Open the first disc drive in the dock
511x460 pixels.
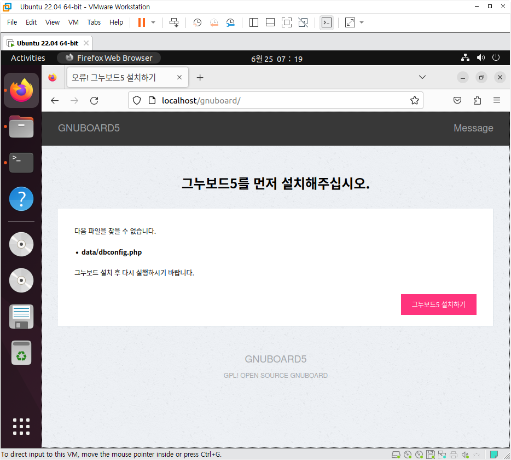(x=21, y=244)
